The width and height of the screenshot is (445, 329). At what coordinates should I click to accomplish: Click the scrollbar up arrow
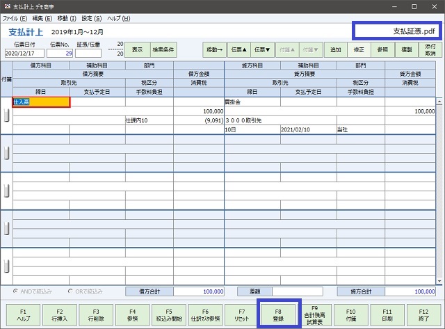[x=439, y=102]
